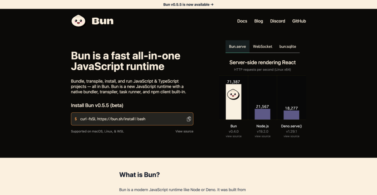Click the Node.js purple benchmark bar
This screenshot has width=377, height=195.
(x=263, y=114)
